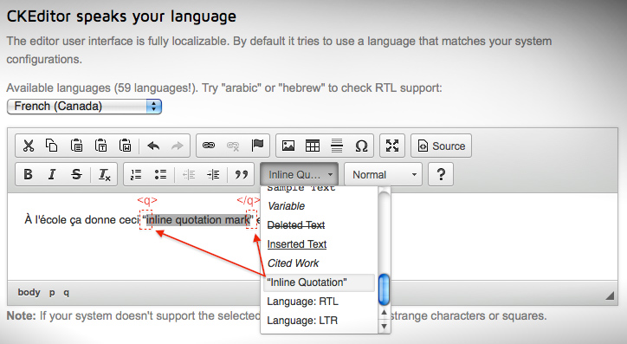
Task: Choose the Cited Work style
Action: pos(318,263)
